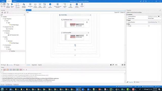Collapse the Misc property section
This screenshot has height=91, width=162.
[127, 24]
